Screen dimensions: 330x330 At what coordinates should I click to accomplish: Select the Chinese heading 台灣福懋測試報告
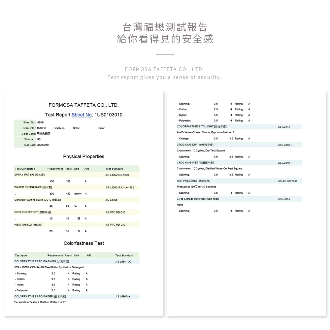coord(165,27)
